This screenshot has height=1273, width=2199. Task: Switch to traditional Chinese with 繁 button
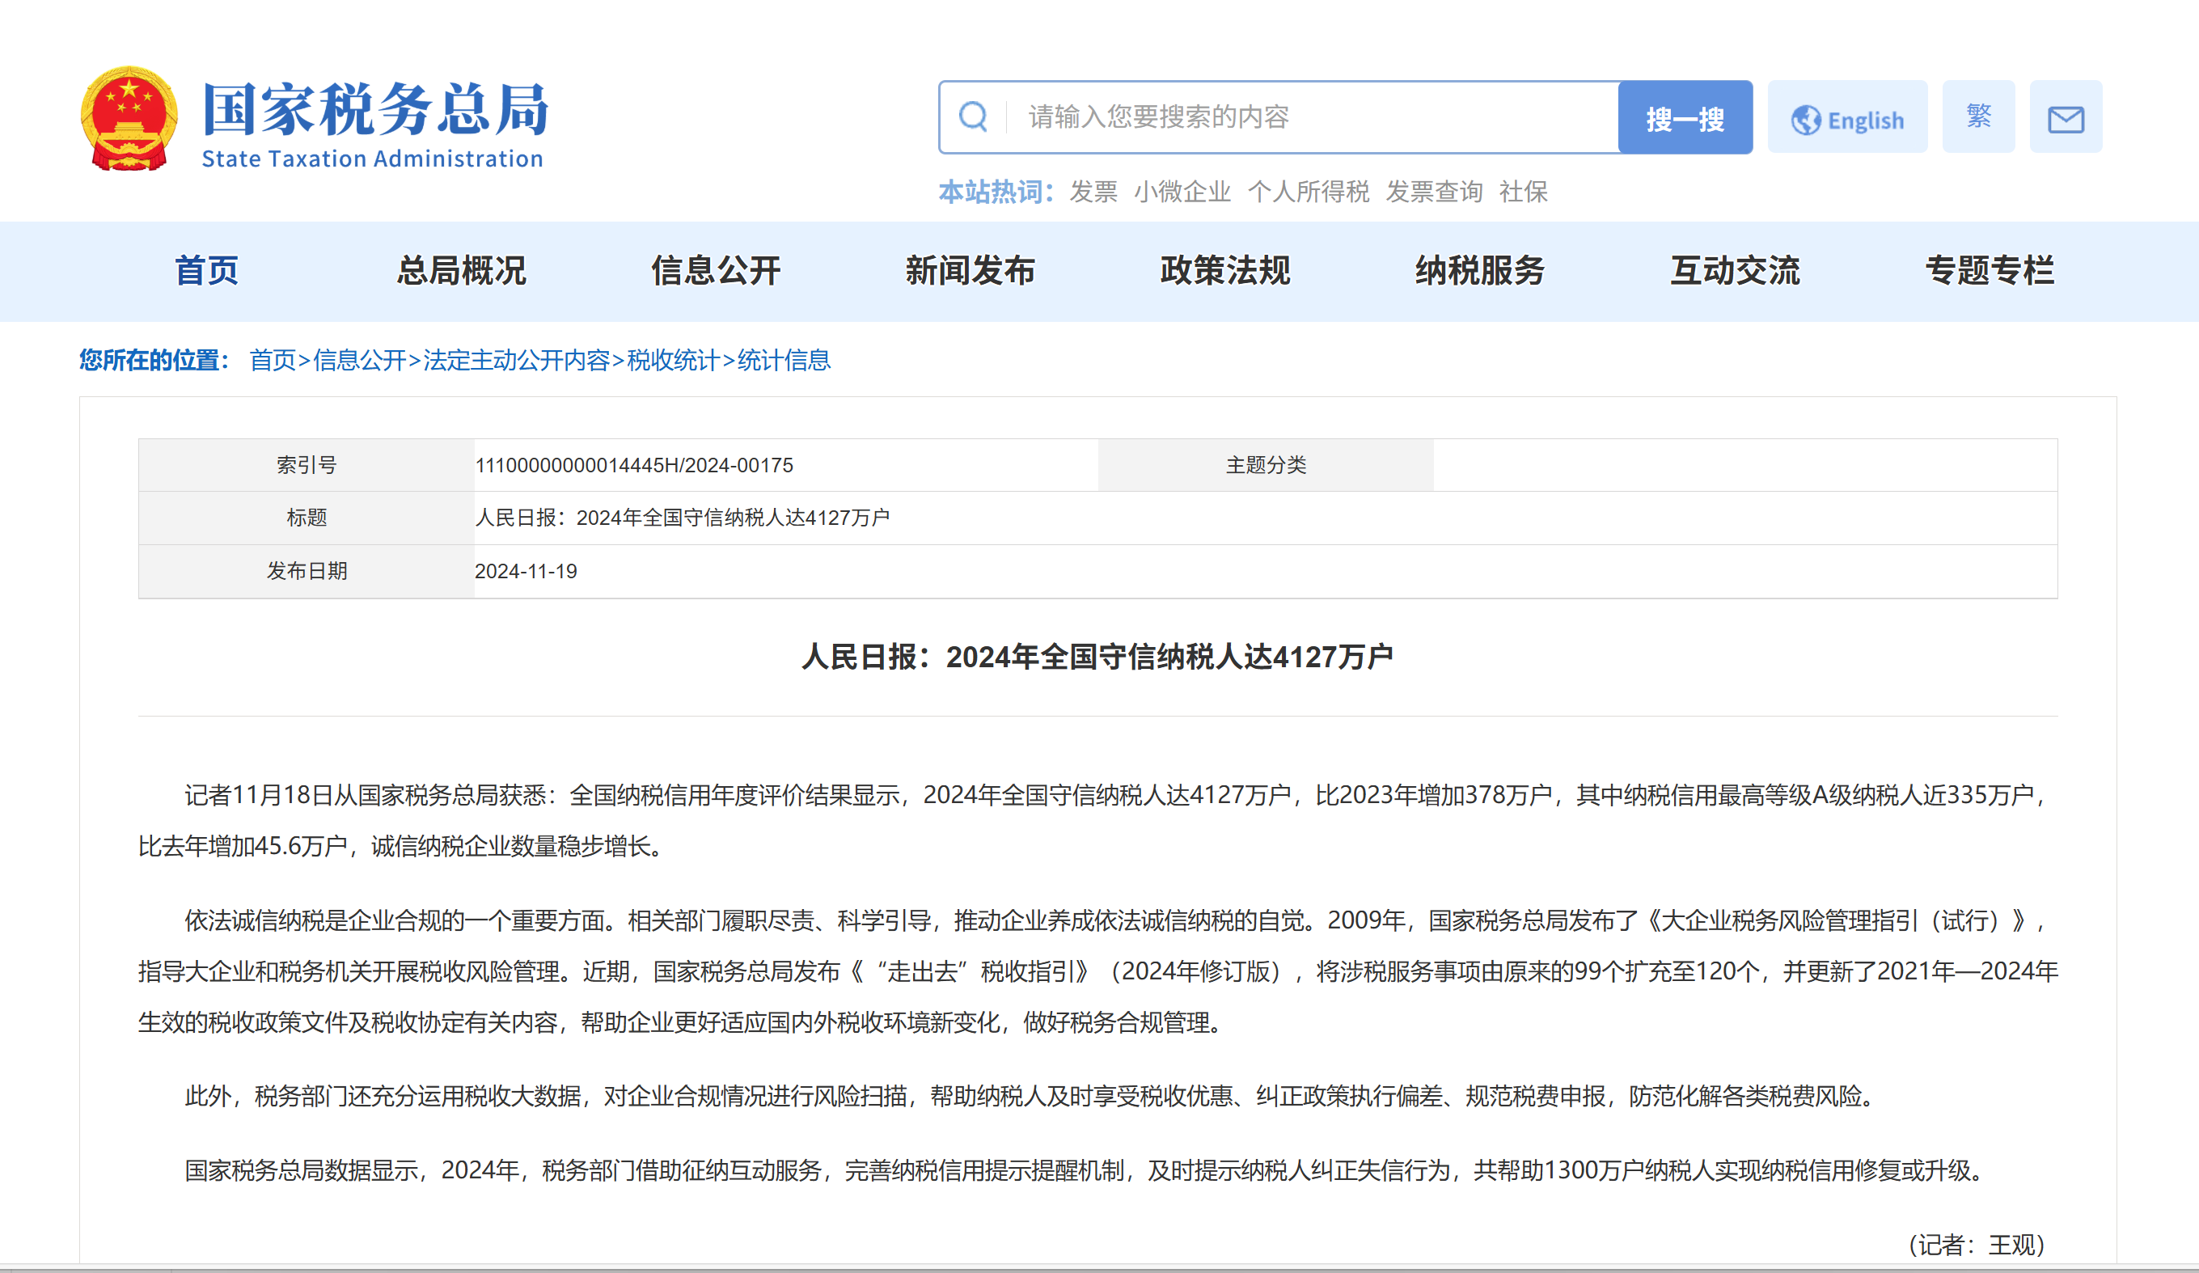click(1977, 117)
